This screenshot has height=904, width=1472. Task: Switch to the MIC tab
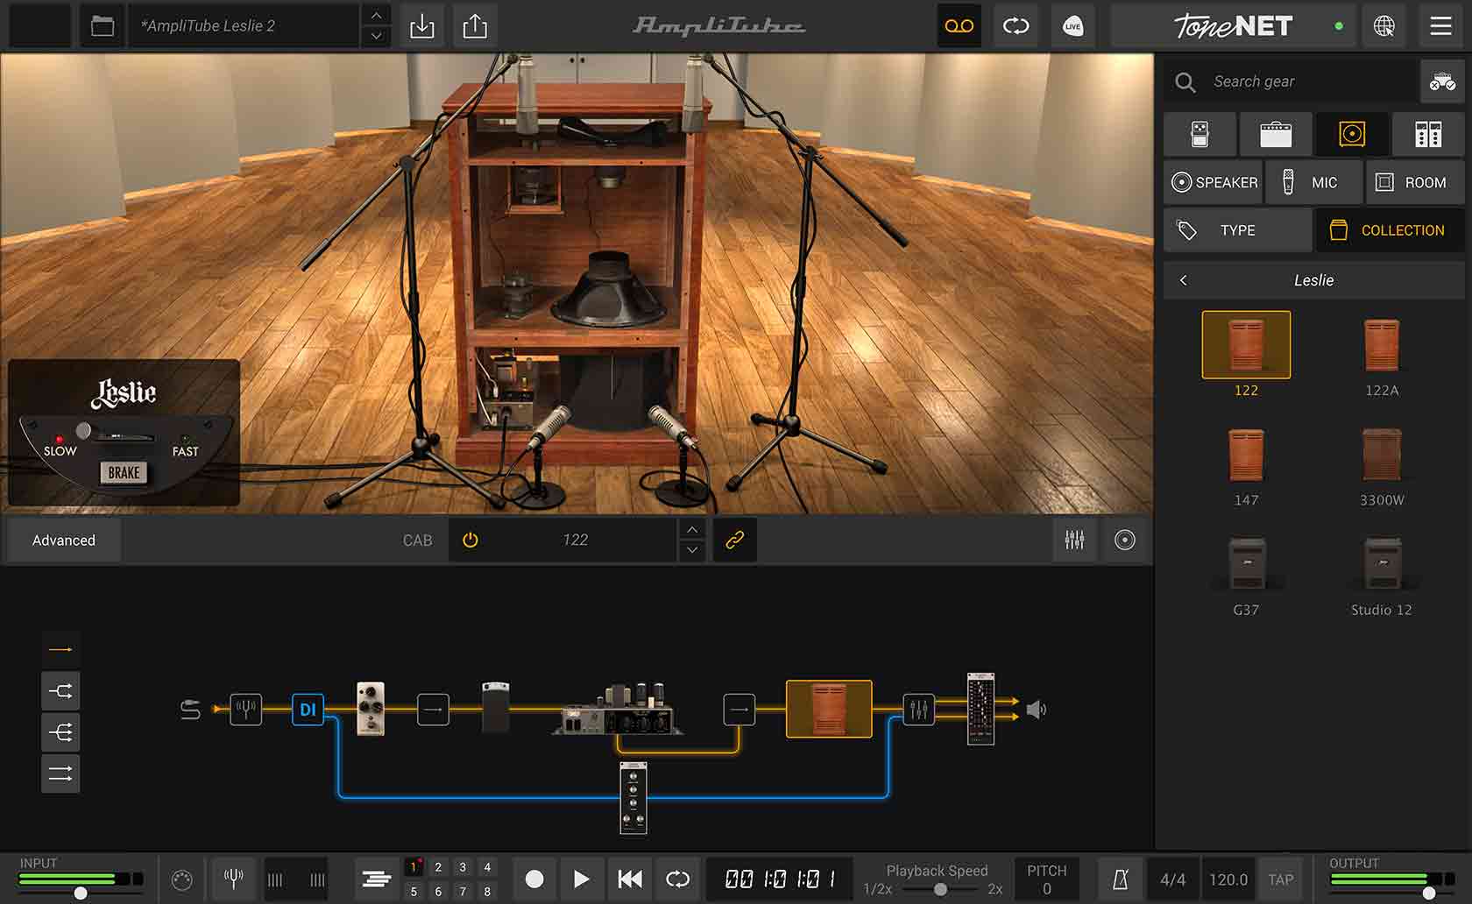1314,182
